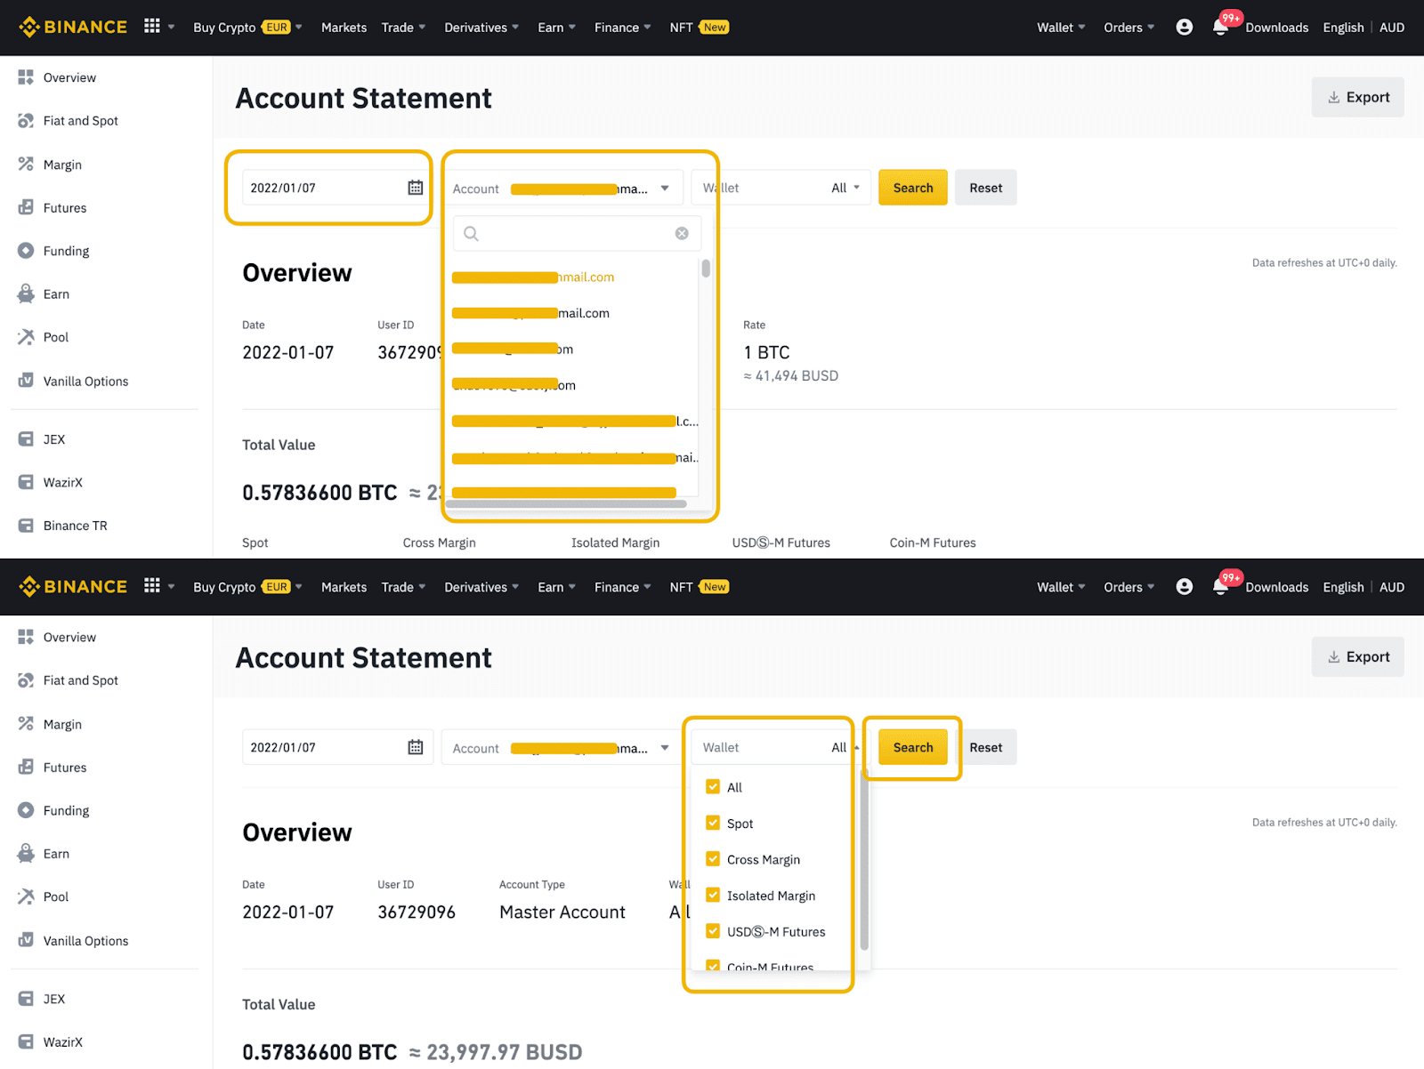Click the top Reset button
This screenshot has height=1069, width=1424.
[x=985, y=188]
